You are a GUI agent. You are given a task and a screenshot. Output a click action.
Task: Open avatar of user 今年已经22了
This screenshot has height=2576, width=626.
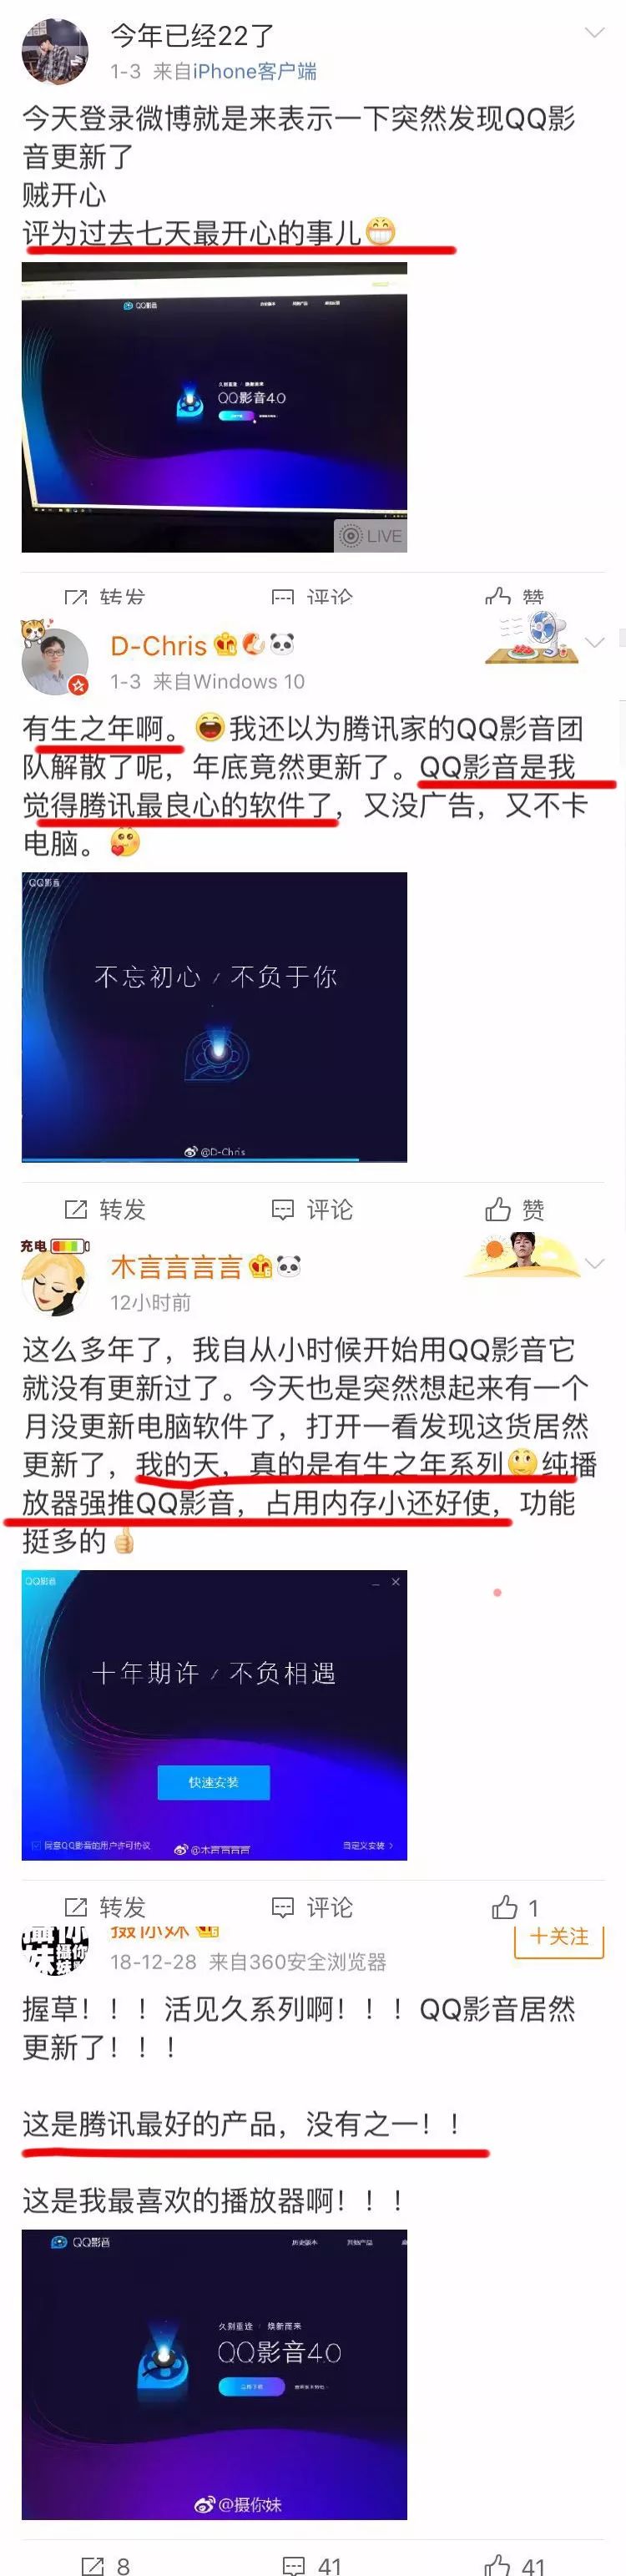point(55,52)
